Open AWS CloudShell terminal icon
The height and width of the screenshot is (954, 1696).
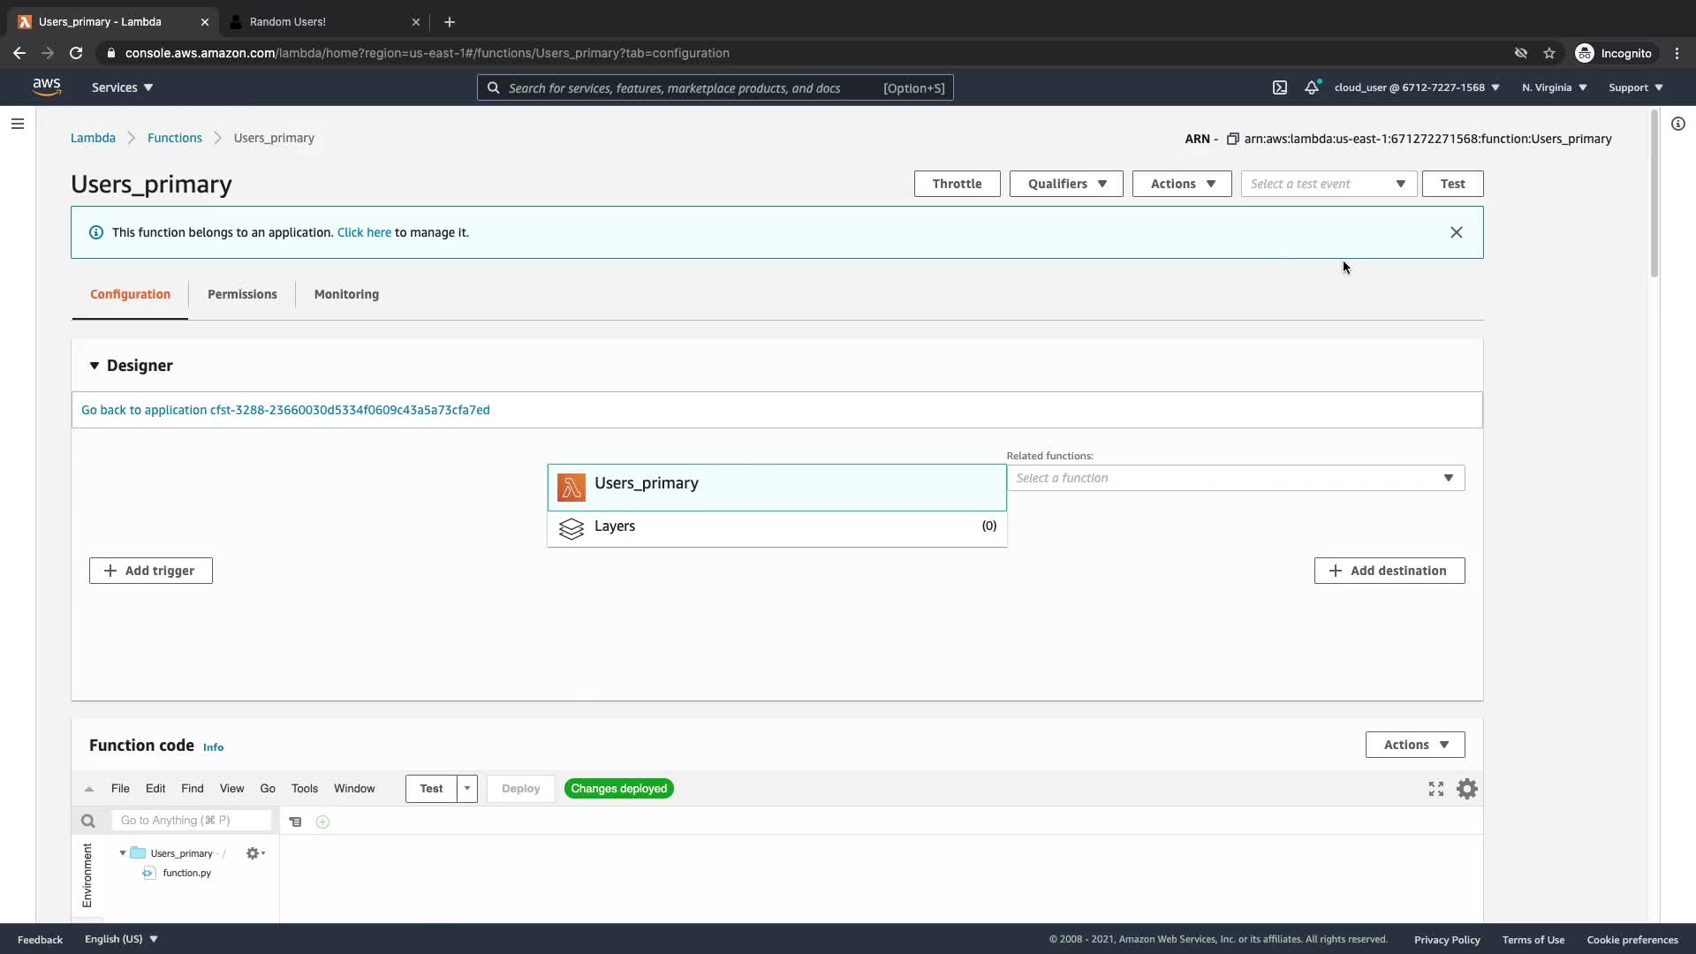(1279, 87)
